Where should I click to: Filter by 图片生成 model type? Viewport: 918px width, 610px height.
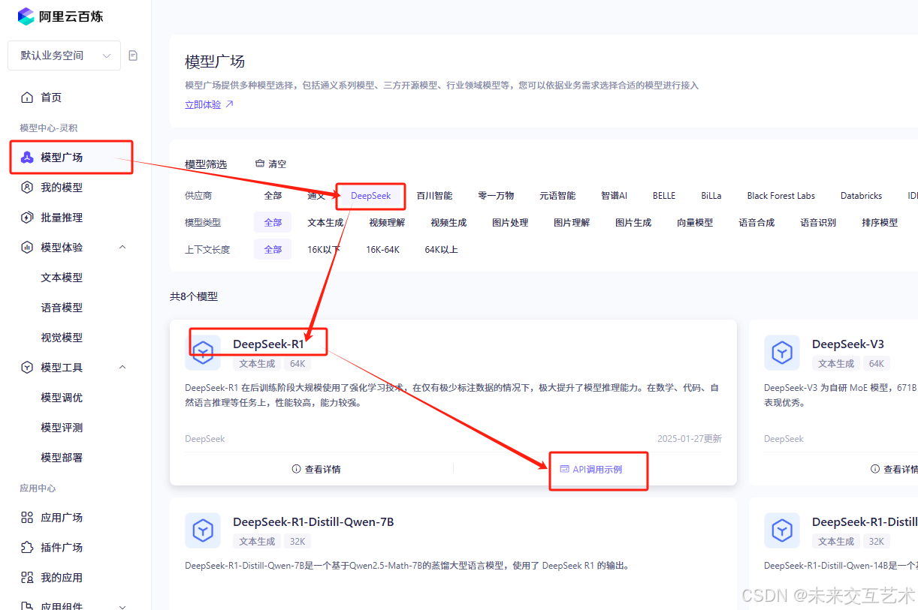(633, 223)
